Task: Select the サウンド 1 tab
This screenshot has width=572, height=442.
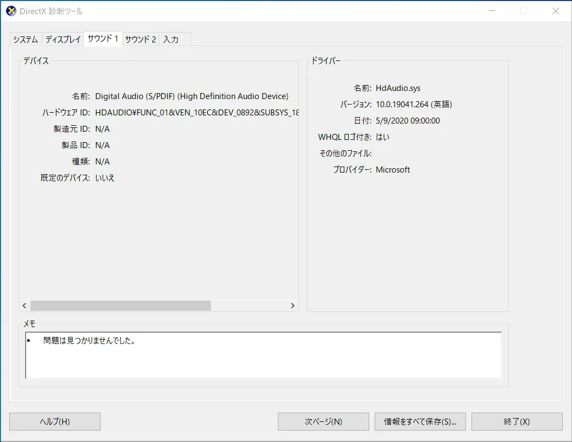Action: tap(103, 38)
